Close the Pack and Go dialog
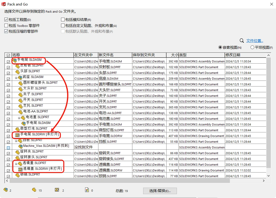276x198 pixels. click(x=272, y=4)
